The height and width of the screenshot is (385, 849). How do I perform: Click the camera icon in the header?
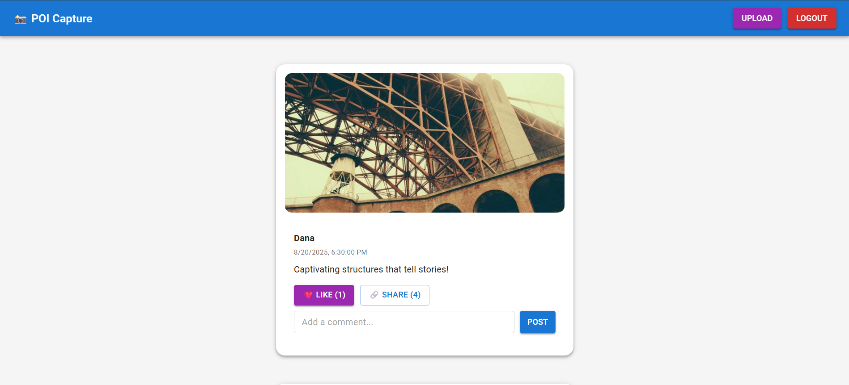coord(21,19)
